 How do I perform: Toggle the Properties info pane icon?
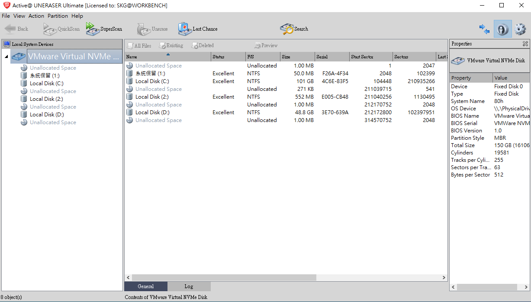[x=502, y=29]
